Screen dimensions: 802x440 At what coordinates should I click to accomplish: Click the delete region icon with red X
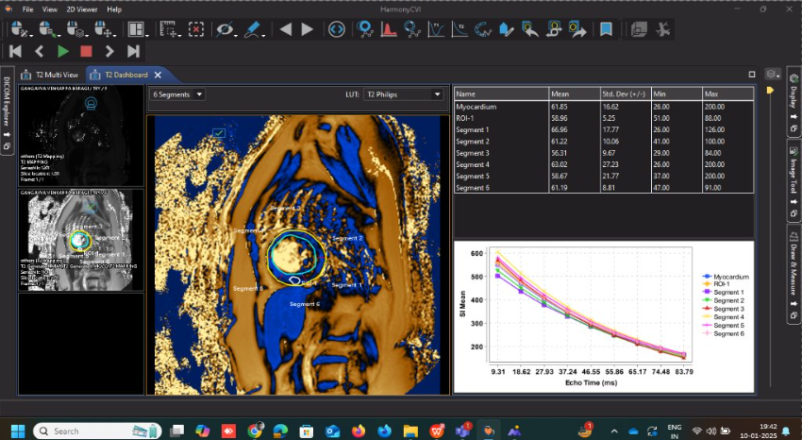tap(195, 29)
